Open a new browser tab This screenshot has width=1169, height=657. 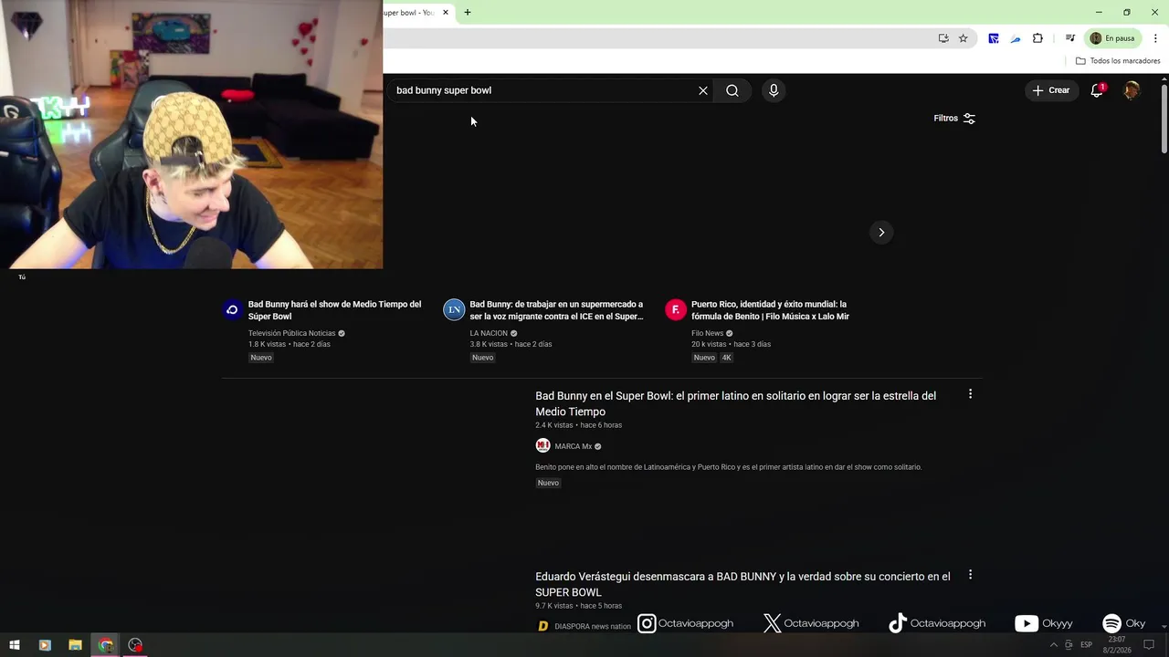tap(468, 13)
